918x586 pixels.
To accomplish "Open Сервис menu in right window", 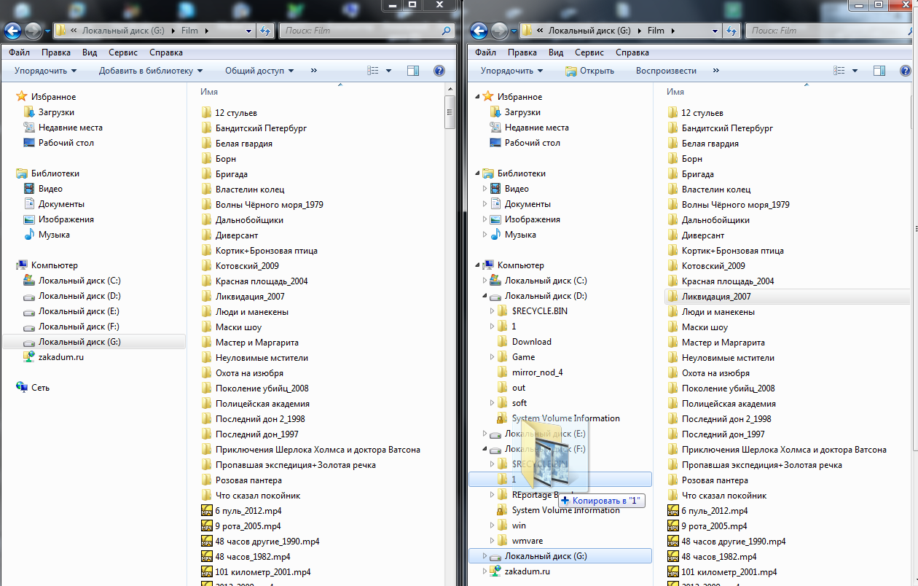I will (589, 52).
